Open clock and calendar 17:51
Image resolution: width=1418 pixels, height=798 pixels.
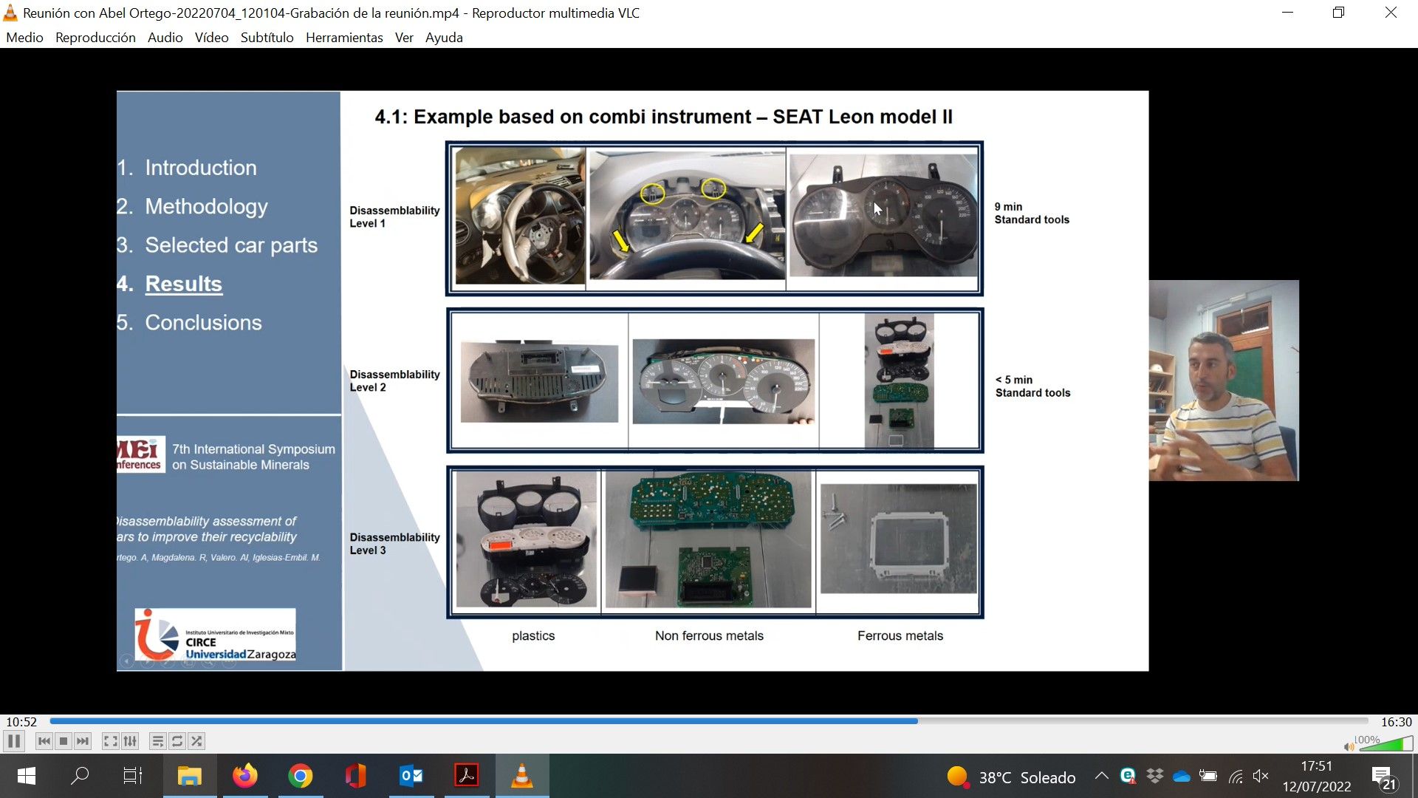[1317, 777]
